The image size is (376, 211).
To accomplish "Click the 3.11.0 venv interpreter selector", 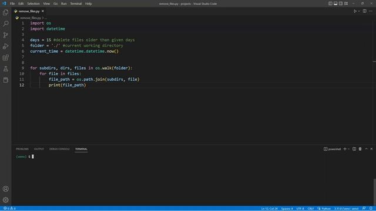I will 346,209.
